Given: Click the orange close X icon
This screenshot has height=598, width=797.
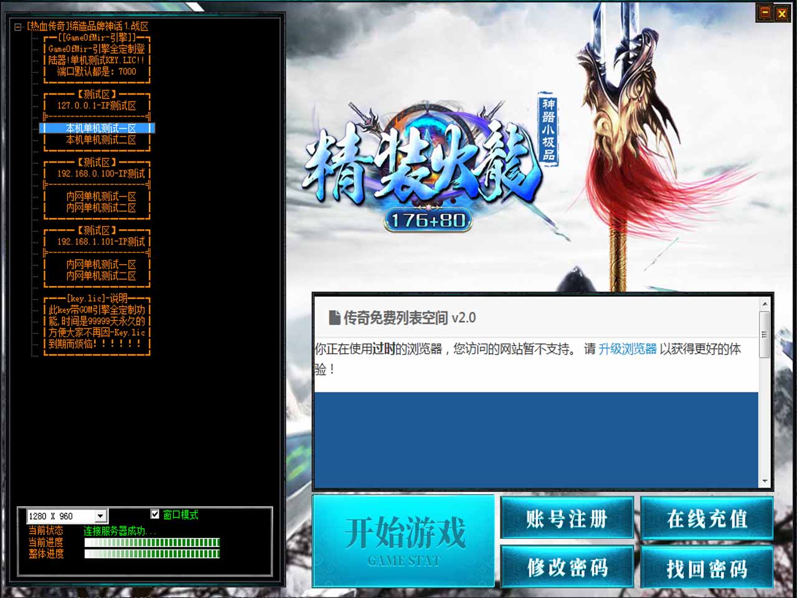Looking at the screenshot, I should click(x=782, y=13).
